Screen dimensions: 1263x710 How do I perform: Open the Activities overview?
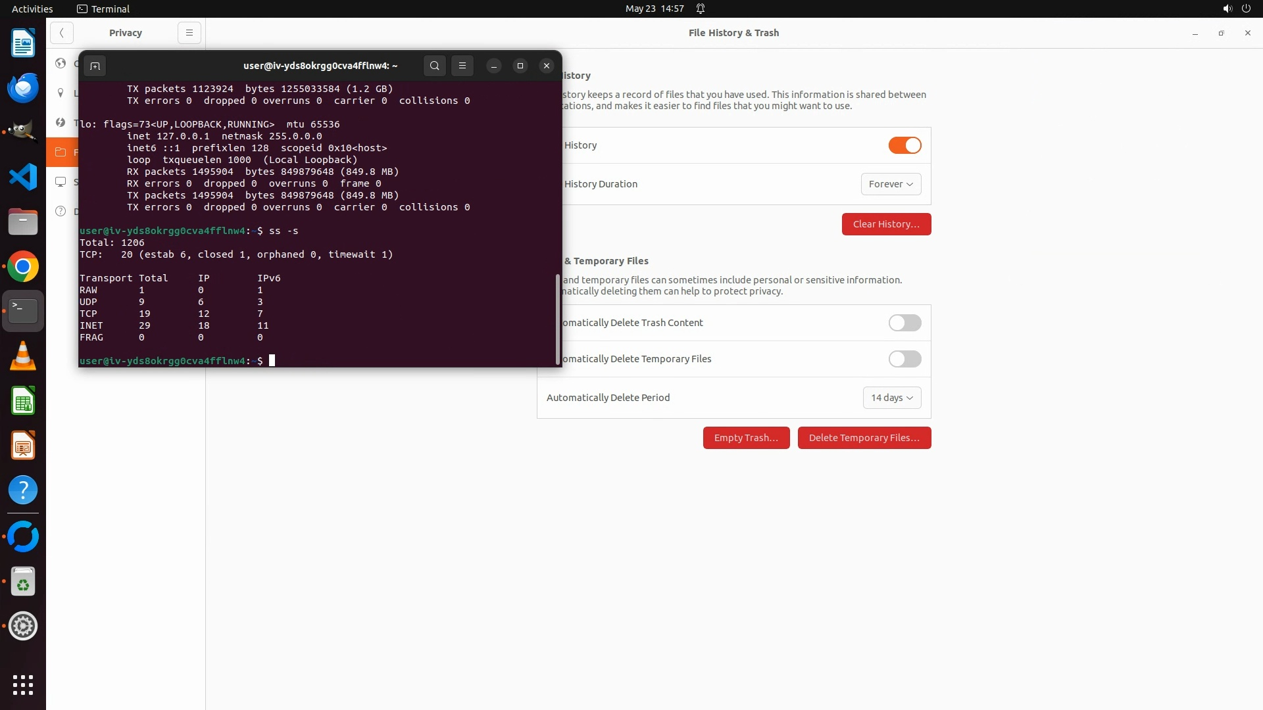coord(32,9)
